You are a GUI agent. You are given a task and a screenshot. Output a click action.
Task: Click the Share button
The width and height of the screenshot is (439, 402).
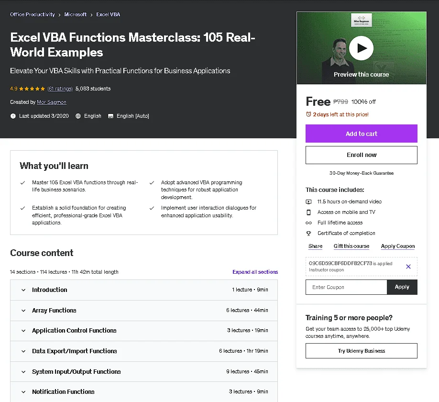coord(315,246)
